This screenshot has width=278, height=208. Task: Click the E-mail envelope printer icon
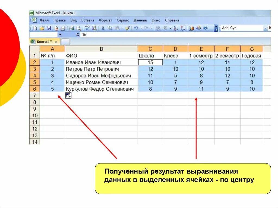63,28
